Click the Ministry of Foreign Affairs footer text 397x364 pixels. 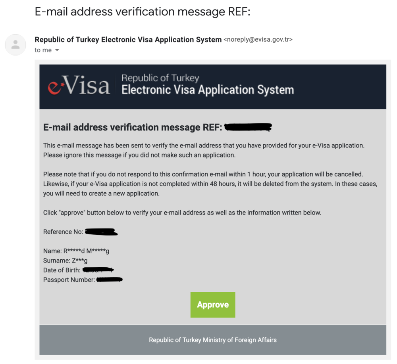coord(212,340)
